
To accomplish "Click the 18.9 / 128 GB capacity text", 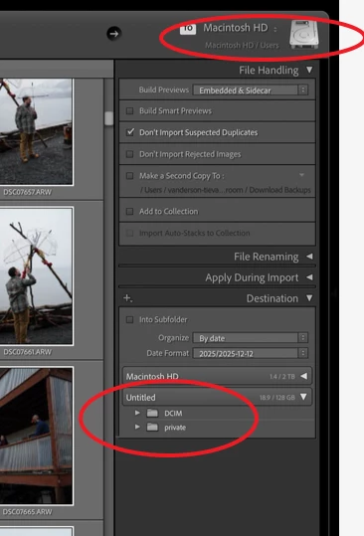I will pyautogui.click(x=277, y=397).
